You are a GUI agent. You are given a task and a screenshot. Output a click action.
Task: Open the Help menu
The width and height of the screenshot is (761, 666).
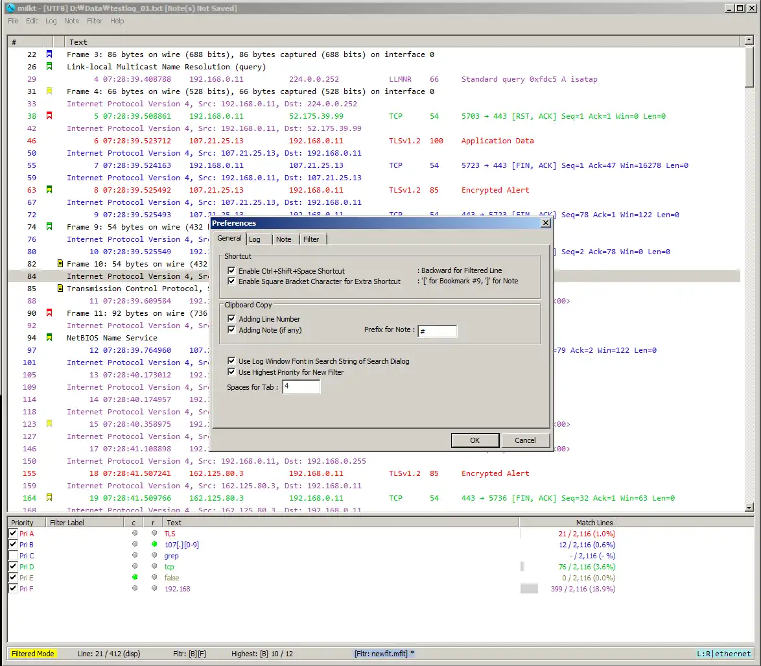[x=117, y=21]
